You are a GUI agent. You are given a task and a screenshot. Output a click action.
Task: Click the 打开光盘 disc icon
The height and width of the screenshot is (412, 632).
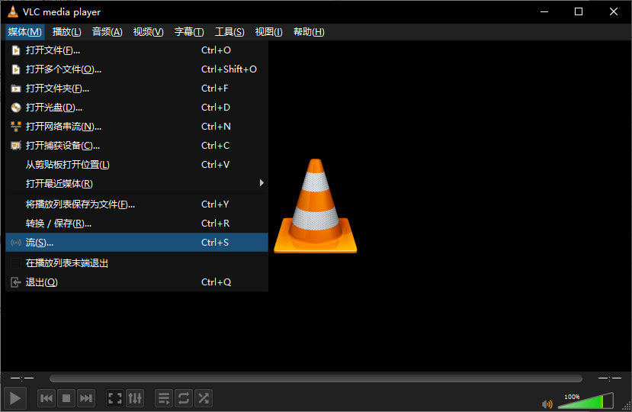tap(15, 108)
